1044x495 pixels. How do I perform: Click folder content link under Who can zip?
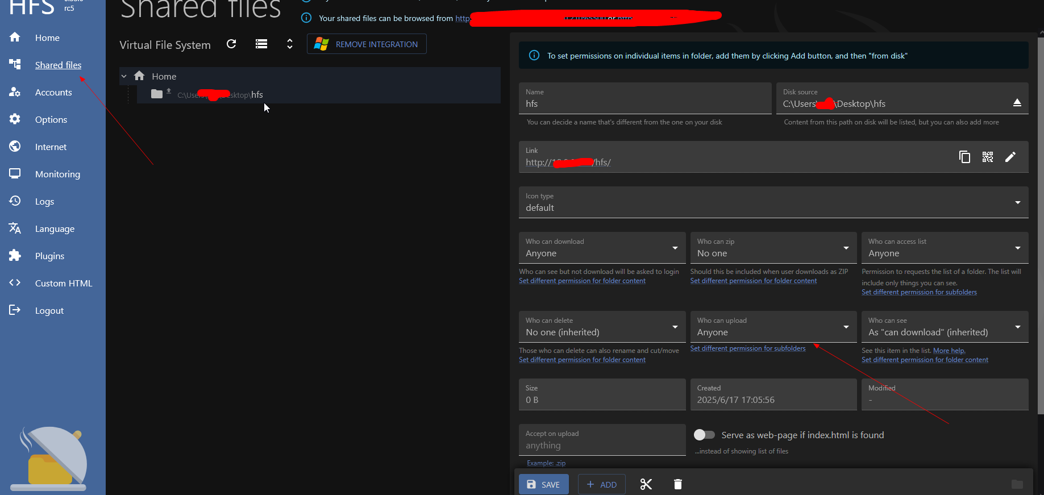(x=754, y=281)
